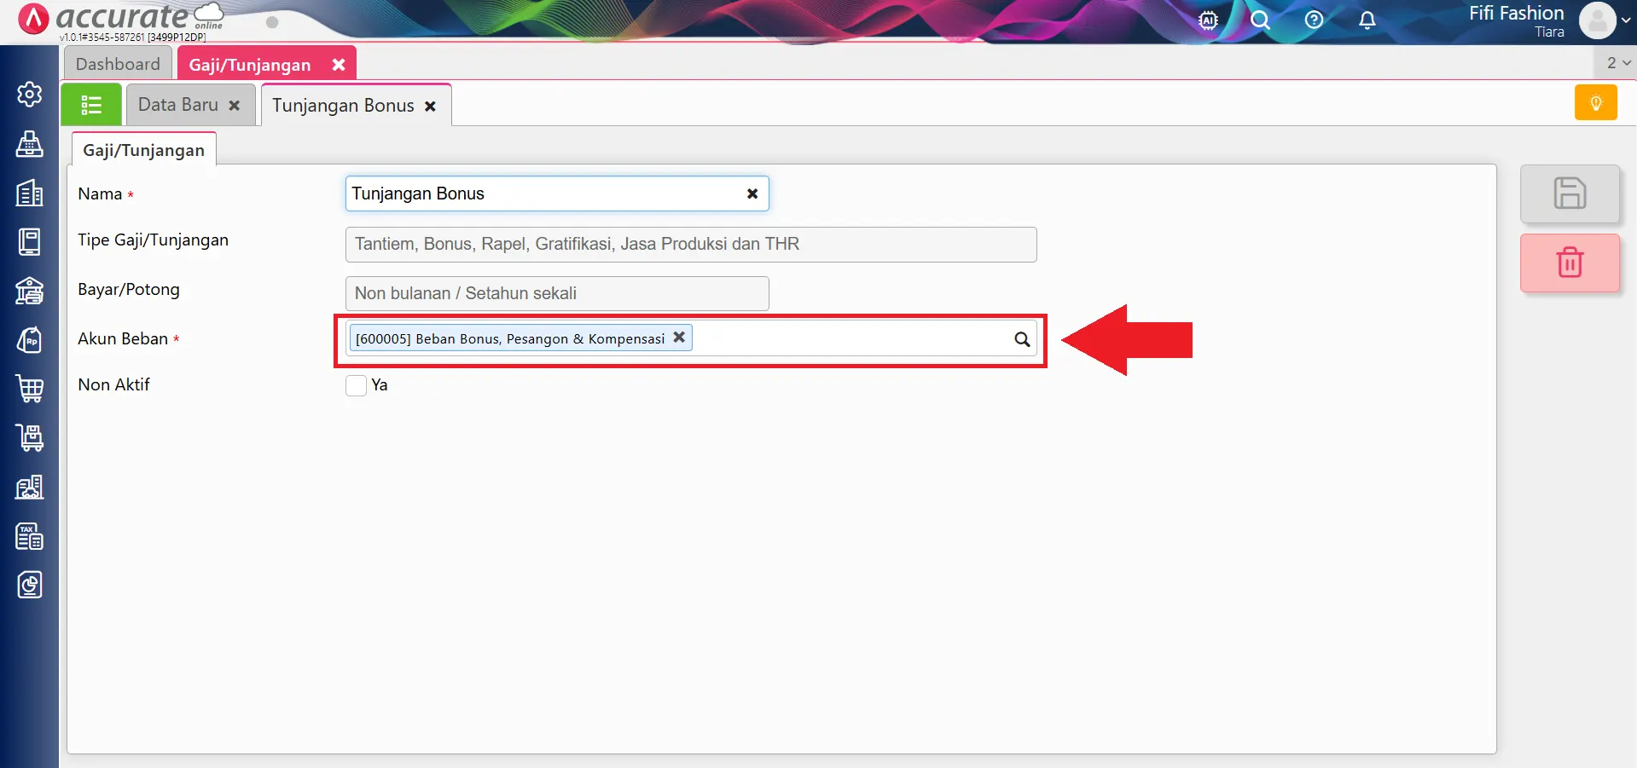
Task: Open the green list view button
Action: [x=91, y=105]
